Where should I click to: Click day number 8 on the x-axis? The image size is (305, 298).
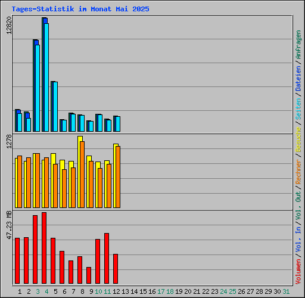click(82, 291)
